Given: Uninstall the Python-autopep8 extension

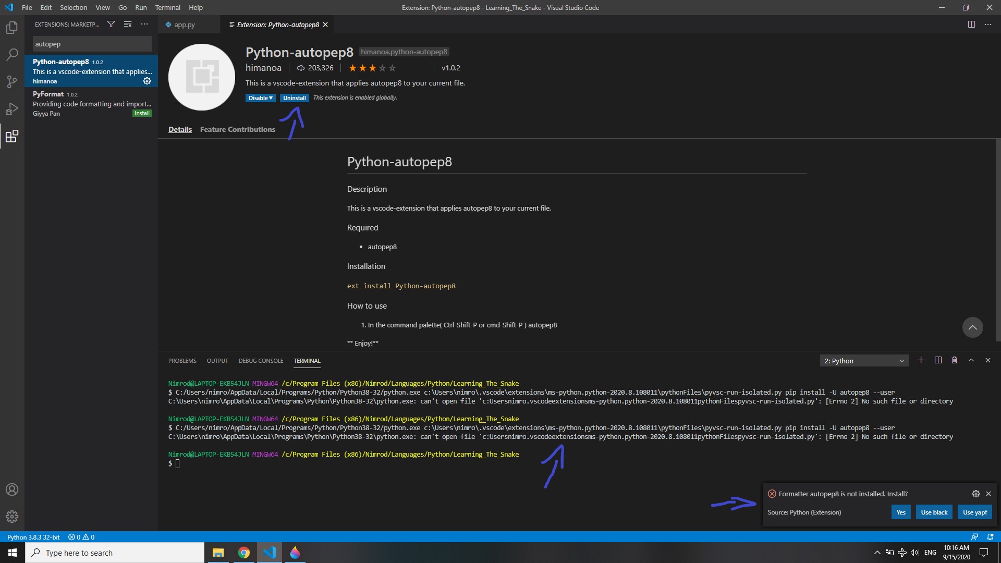Looking at the screenshot, I should click(x=295, y=97).
